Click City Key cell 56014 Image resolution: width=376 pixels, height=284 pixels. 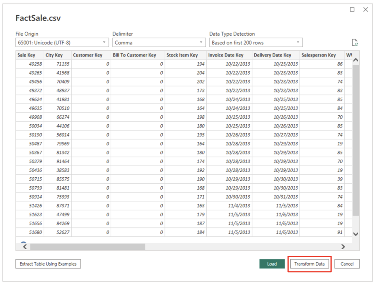pos(57,135)
